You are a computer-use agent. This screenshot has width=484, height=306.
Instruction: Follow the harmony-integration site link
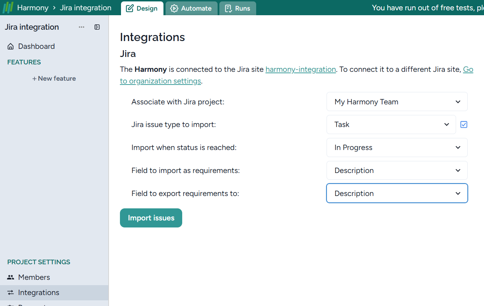click(300, 69)
